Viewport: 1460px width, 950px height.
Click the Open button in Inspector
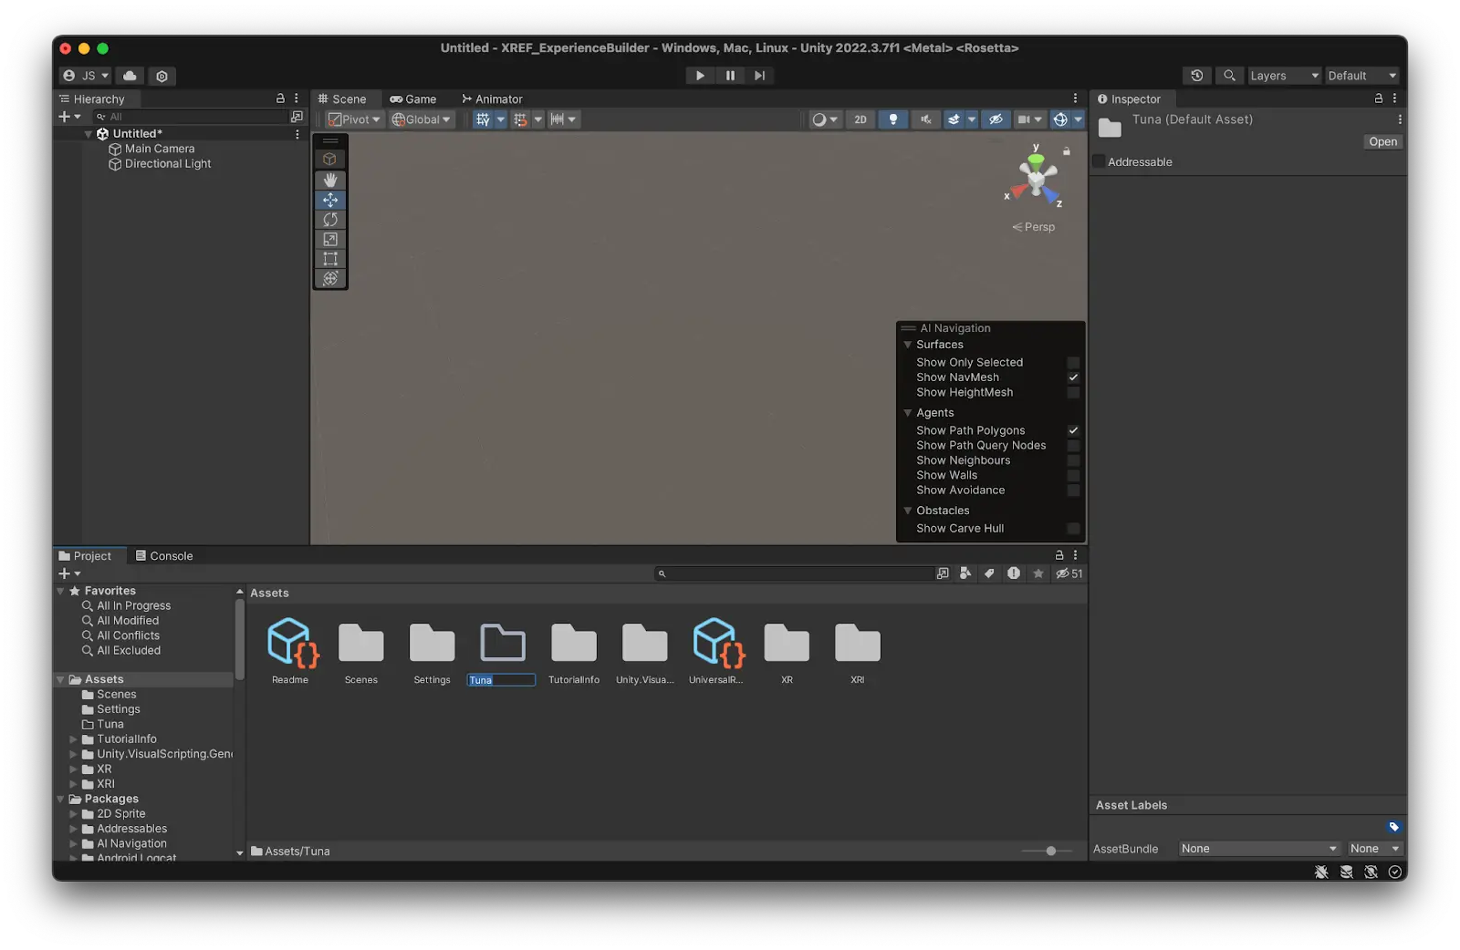(x=1382, y=142)
